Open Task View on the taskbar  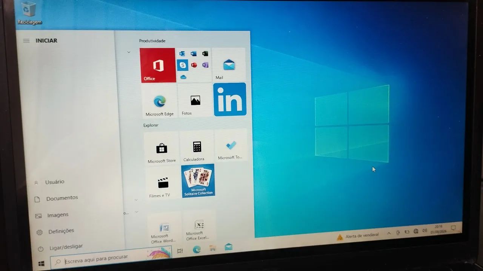(180, 251)
